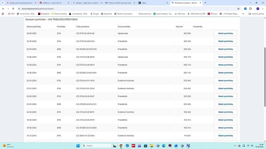Select the Číslo protokolu column header
266x149 pixels.
(82, 27)
